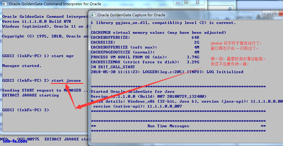Click the 'Copyright (C) 1995, 2010' line
283x146 pixels.
coord(45,36)
